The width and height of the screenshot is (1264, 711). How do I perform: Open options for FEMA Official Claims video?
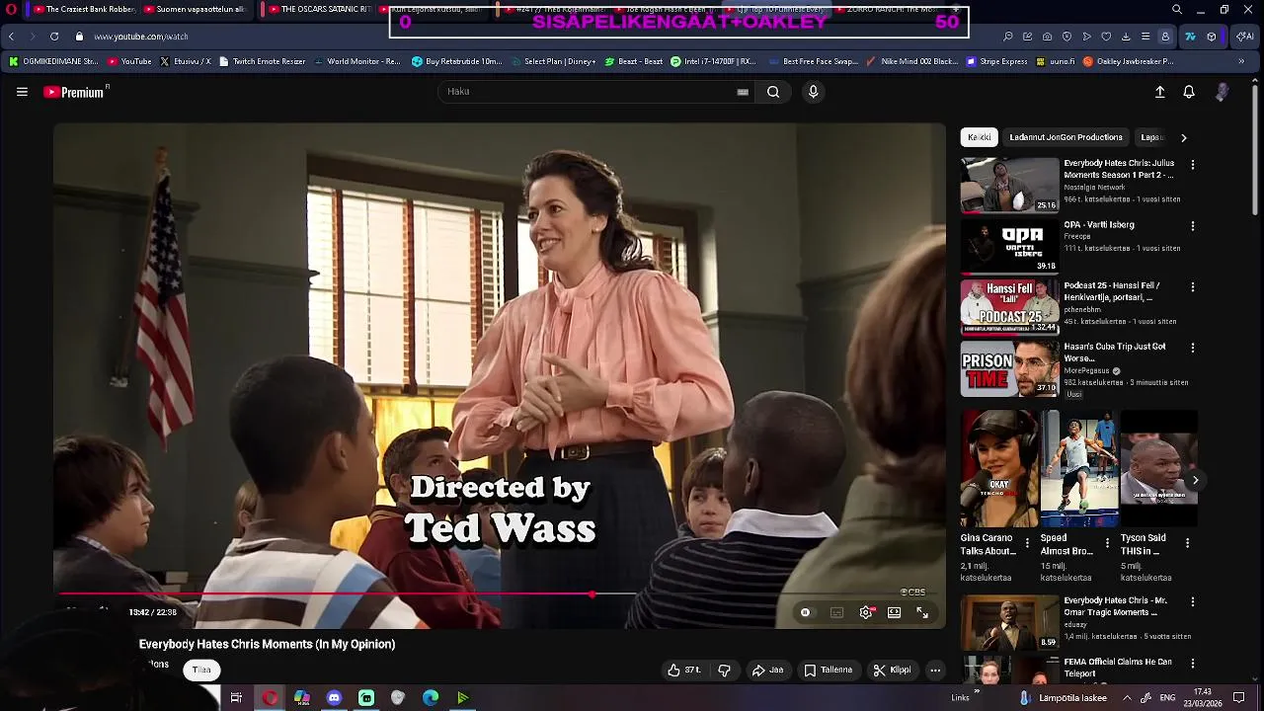[x=1192, y=664]
